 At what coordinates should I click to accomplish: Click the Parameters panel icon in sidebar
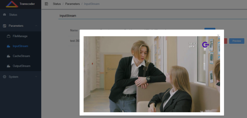point(4,26)
